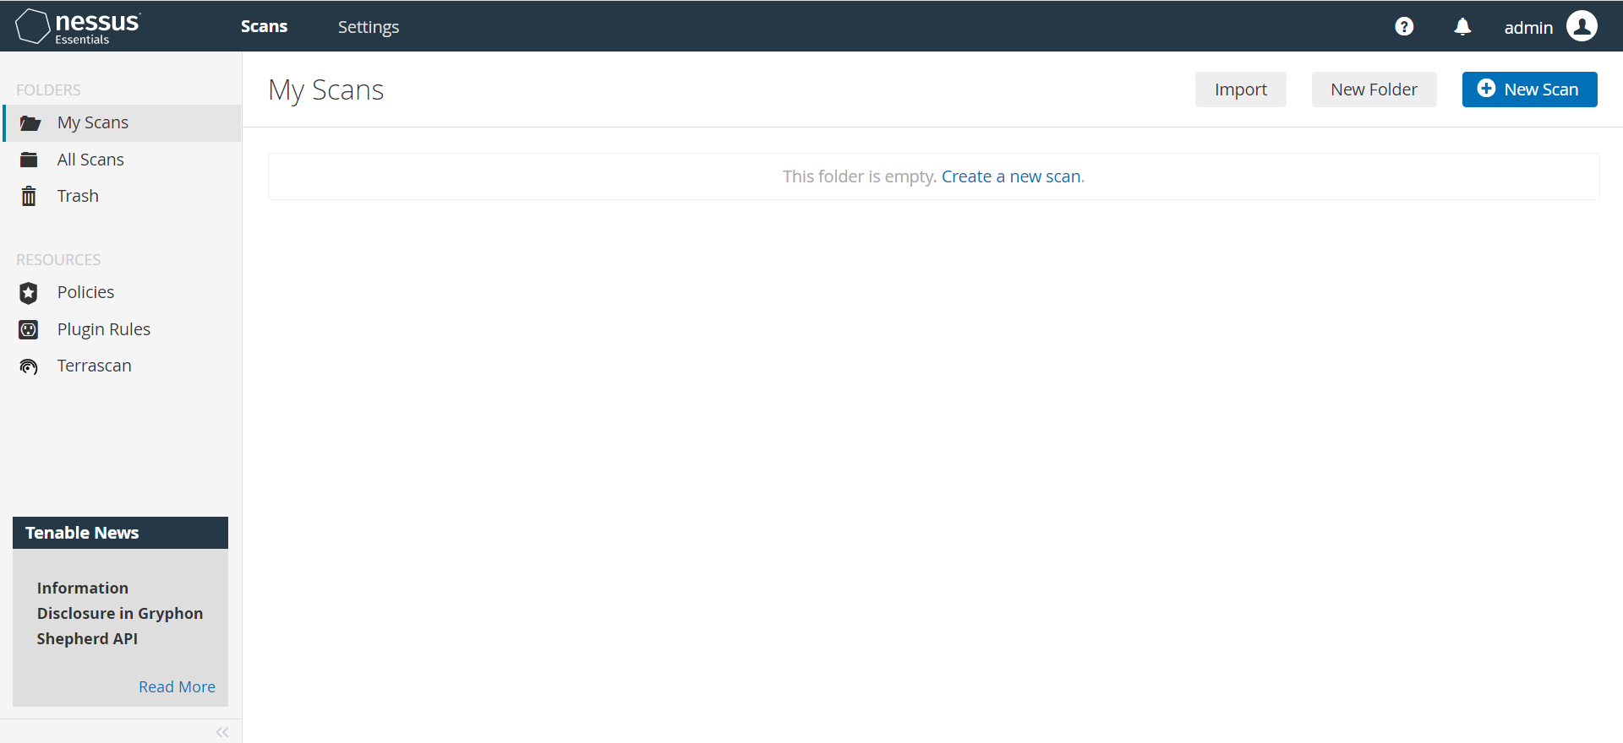Open Policies under Resources
Image resolution: width=1623 pixels, height=743 pixels.
coord(85,292)
